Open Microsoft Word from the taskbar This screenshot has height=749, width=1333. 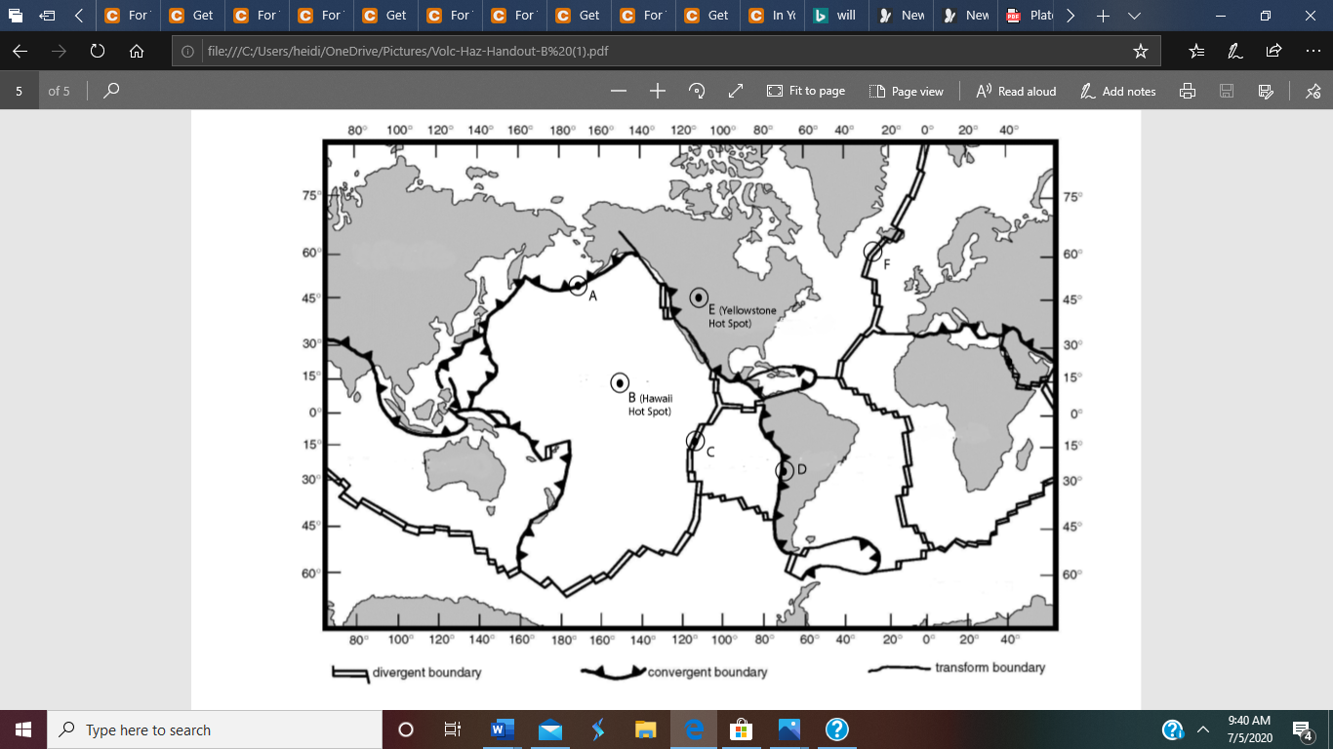click(501, 729)
